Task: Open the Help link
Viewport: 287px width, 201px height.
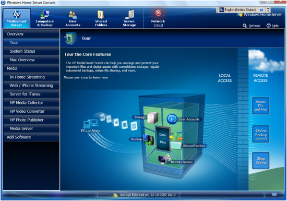Action: coord(272,26)
